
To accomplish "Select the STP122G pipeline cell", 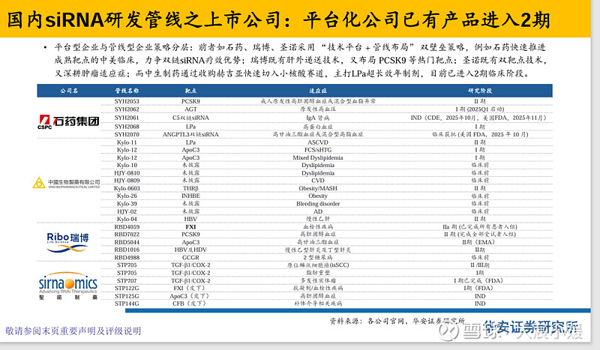I will coord(127,288).
